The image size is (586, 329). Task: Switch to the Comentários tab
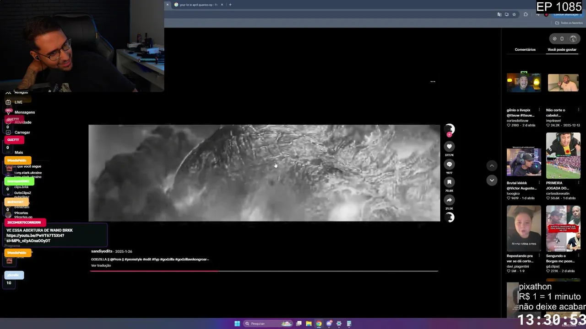pyautogui.click(x=525, y=49)
